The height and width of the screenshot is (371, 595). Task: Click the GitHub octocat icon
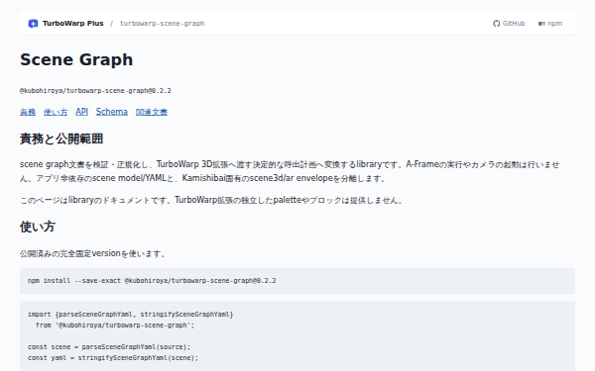(x=497, y=24)
